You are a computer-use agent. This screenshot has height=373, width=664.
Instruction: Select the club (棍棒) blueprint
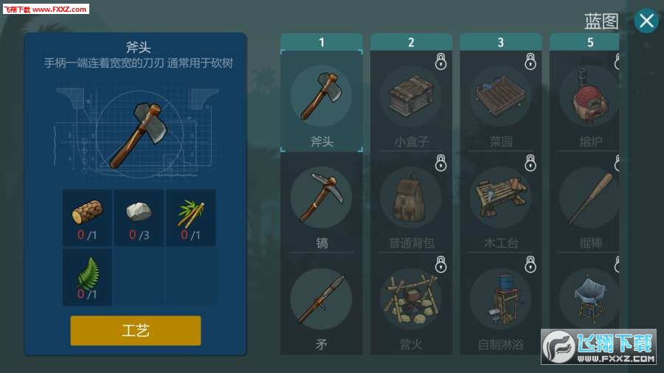pyautogui.click(x=584, y=203)
